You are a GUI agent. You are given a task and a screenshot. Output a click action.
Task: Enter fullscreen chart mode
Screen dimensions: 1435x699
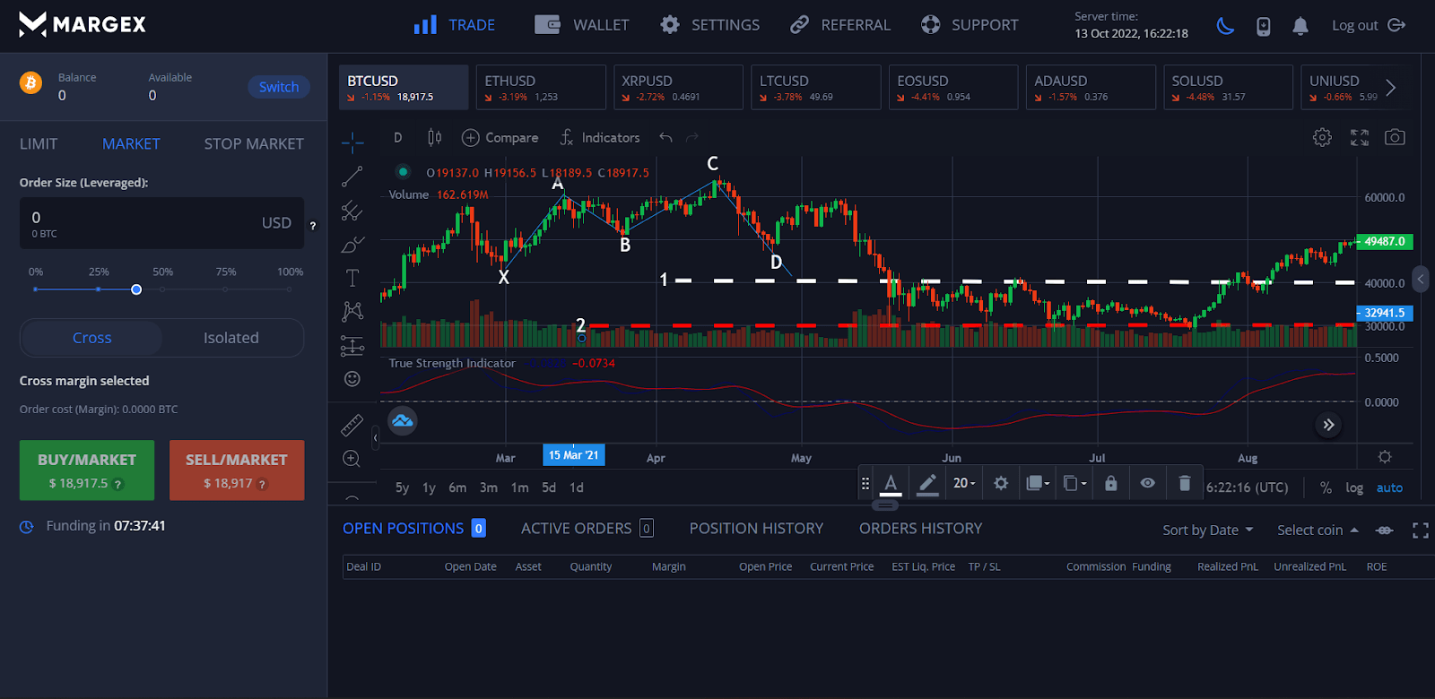coord(1360,137)
